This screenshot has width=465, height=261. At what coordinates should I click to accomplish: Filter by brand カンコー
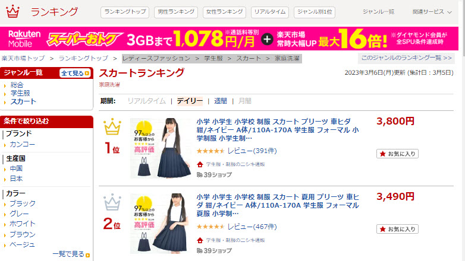tap(22, 144)
